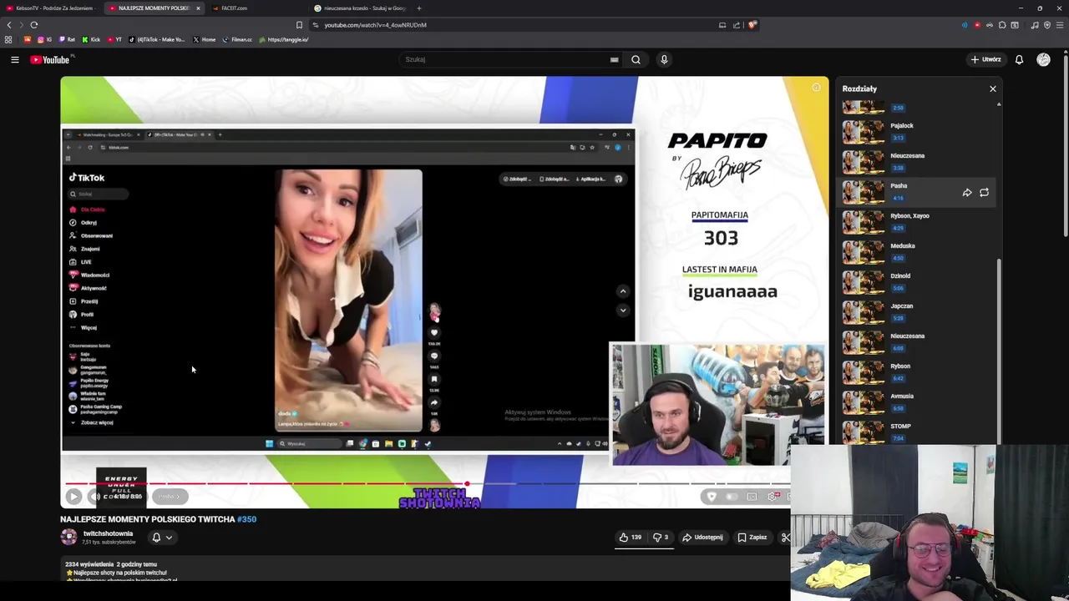
Task: Reload the page
Action: point(34,25)
